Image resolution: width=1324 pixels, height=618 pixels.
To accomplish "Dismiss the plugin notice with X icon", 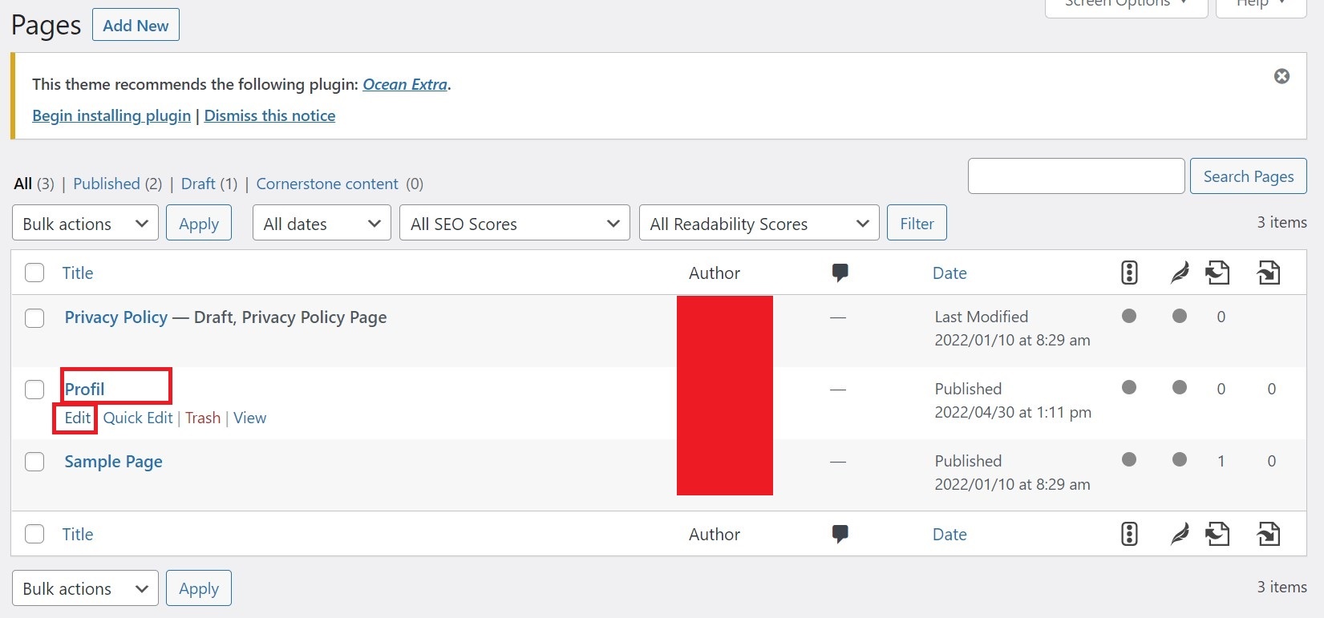I will (1281, 76).
